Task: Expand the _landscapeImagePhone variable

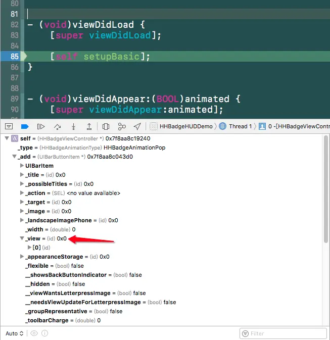Action: pyautogui.click(x=22, y=220)
